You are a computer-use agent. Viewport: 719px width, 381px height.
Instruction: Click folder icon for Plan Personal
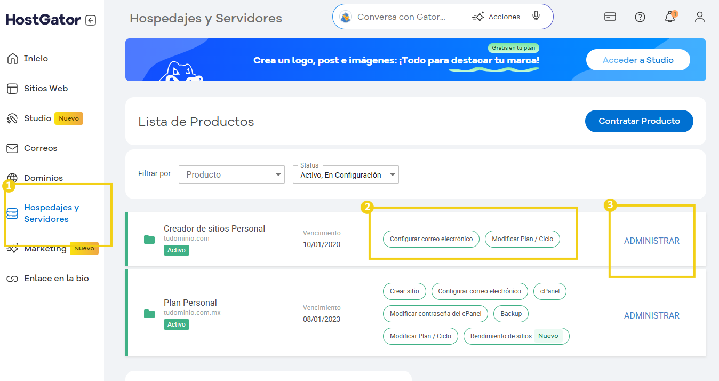tap(149, 314)
